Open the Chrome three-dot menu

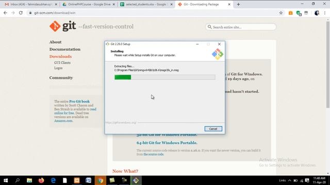[x=325, y=13]
